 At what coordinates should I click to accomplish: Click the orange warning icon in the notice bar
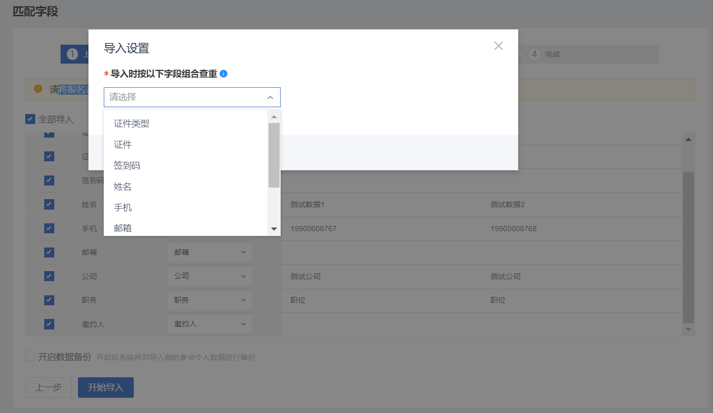pyautogui.click(x=38, y=89)
